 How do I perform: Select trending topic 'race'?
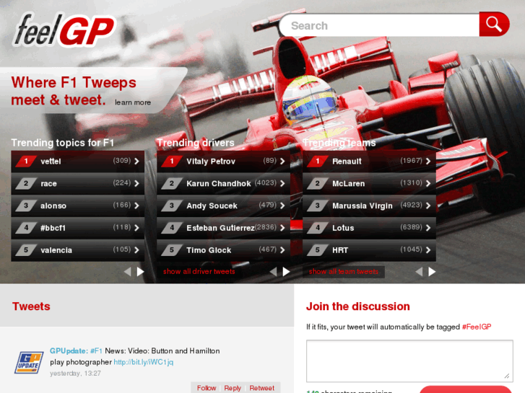[x=48, y=184]
